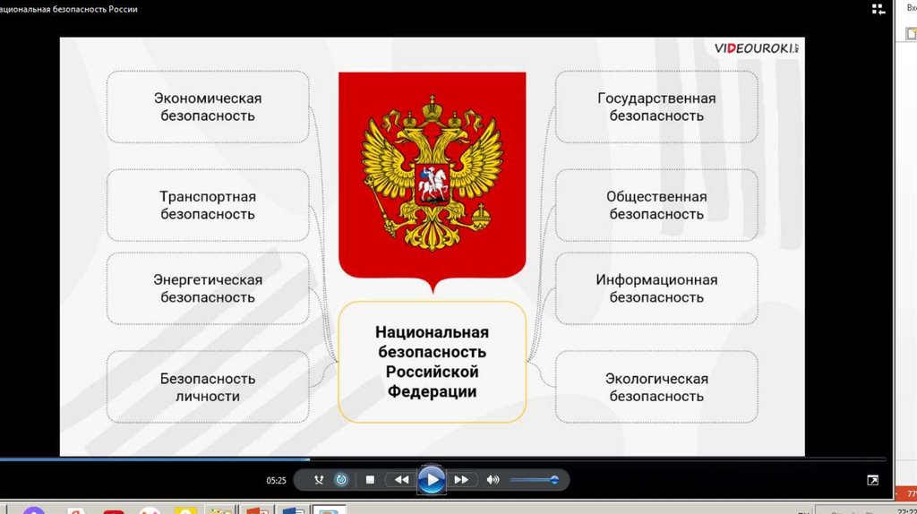This screenshot has height=514, width=917.
Task: Adjust the volume slider
Action: pyautogui.click(x=535, y=480)
